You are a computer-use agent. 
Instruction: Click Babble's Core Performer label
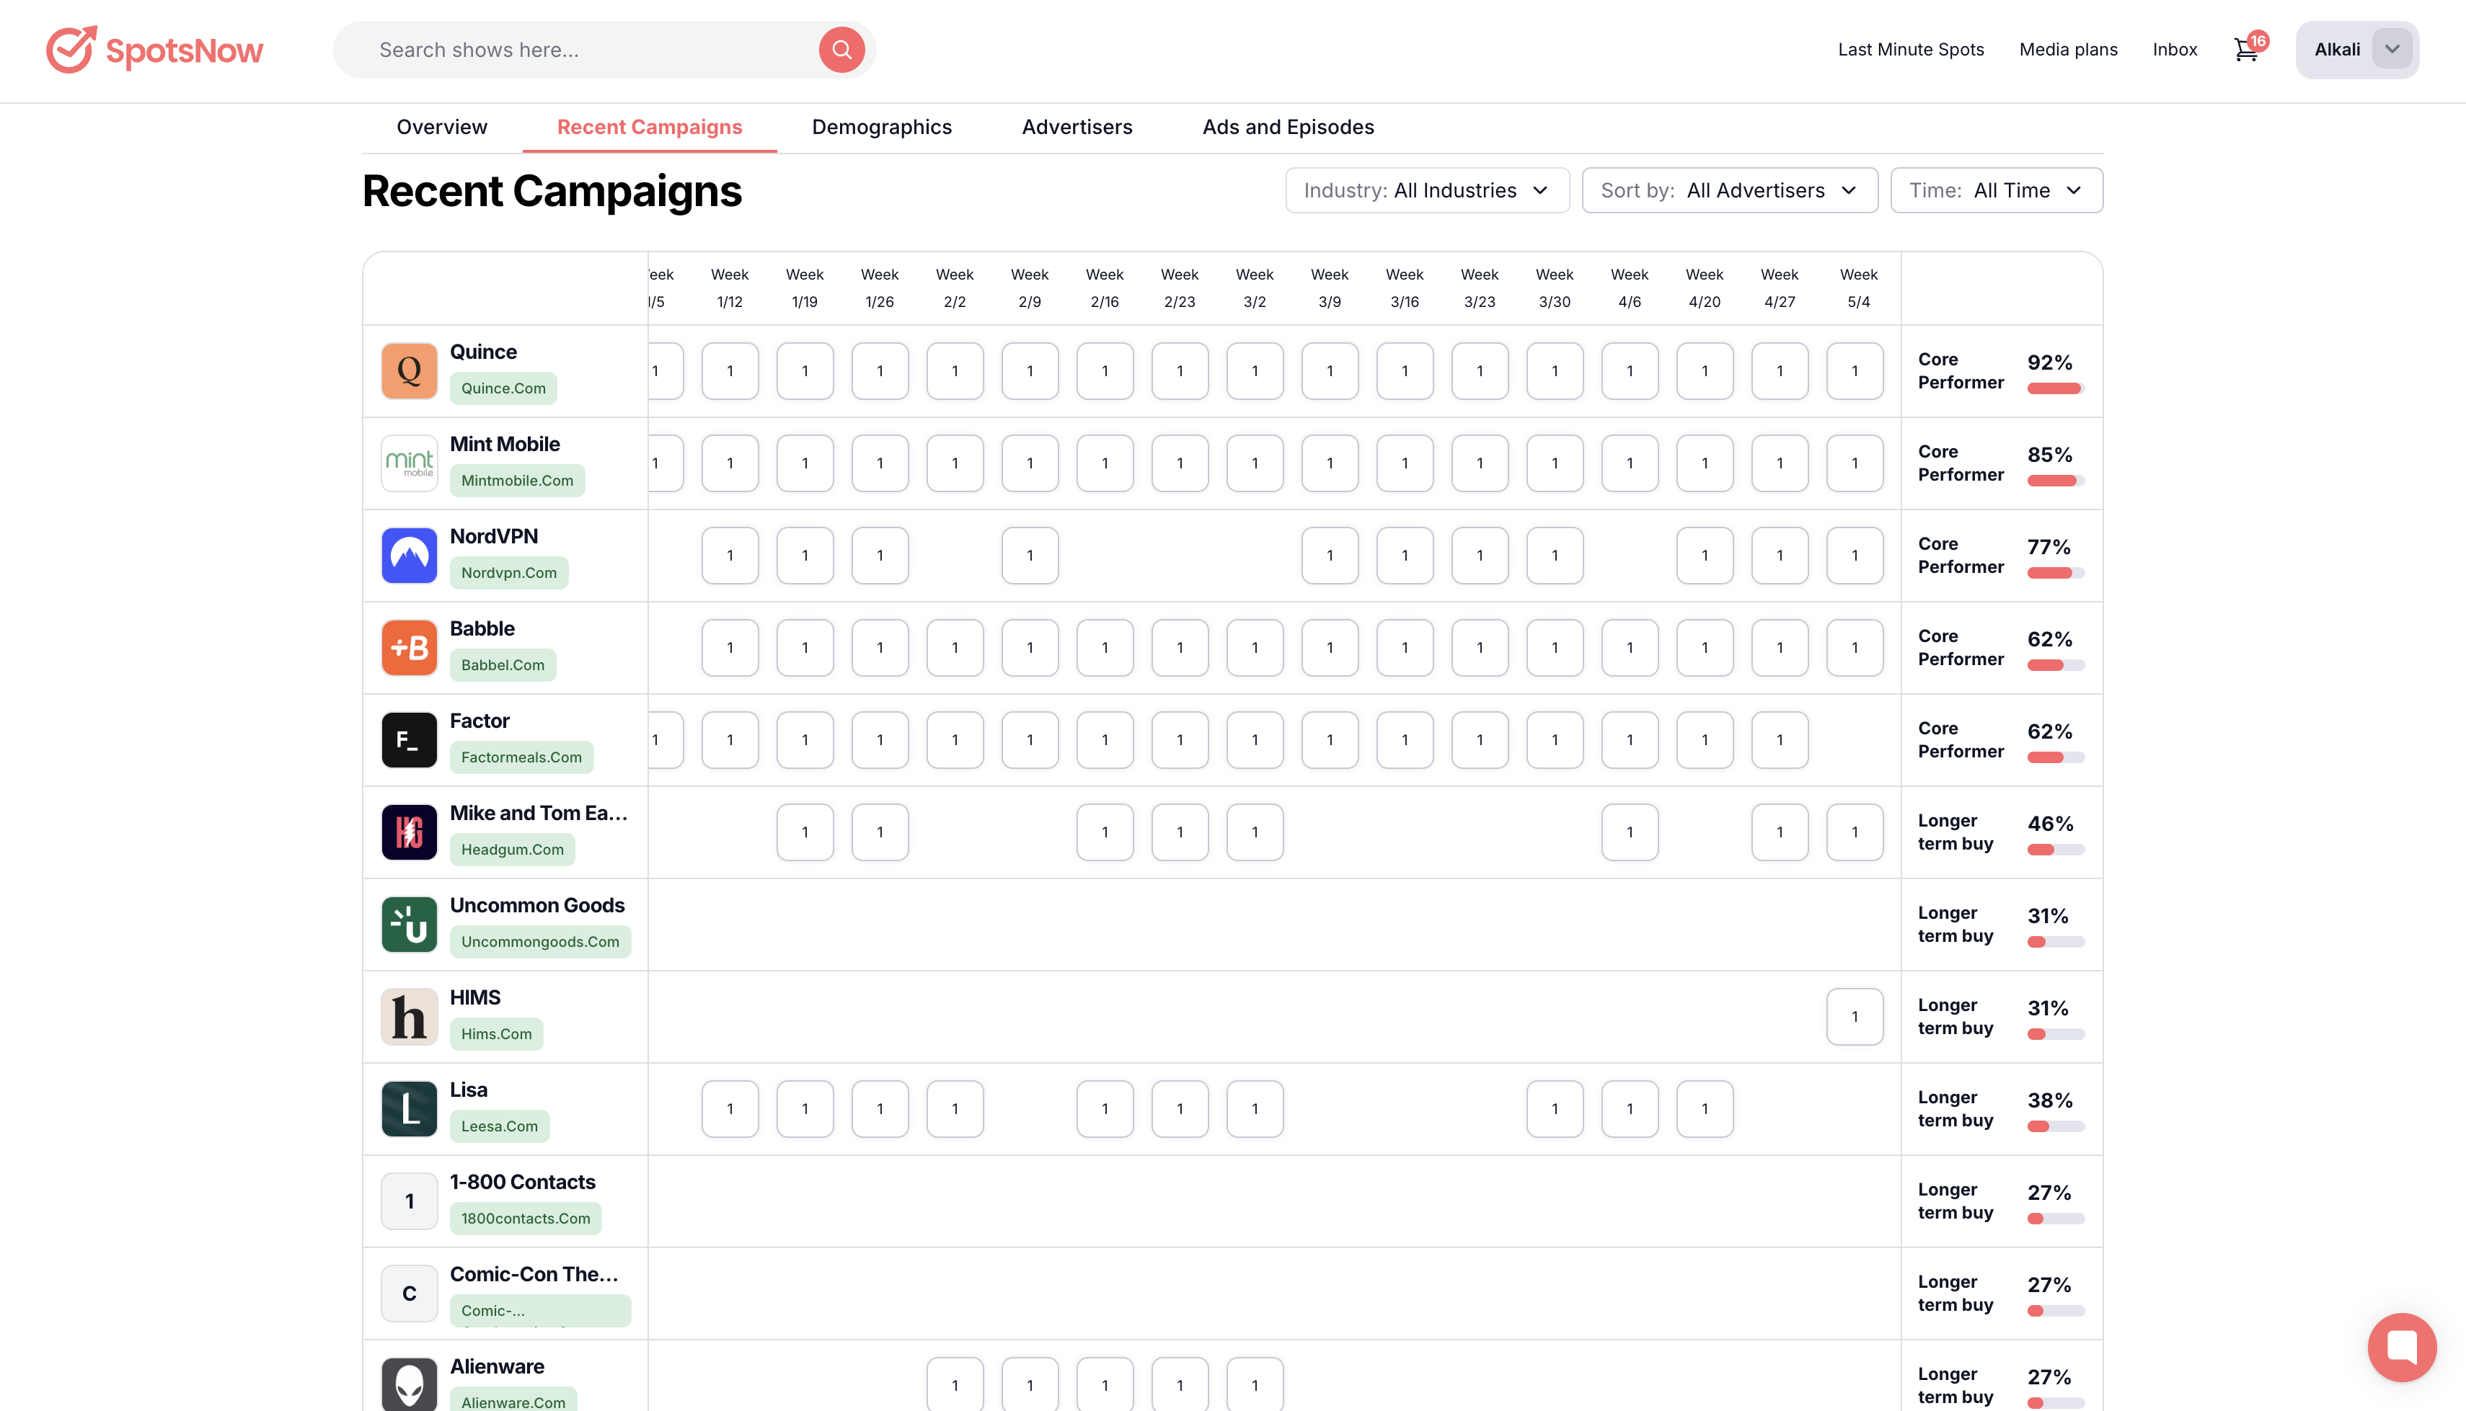click(1960, 647)
